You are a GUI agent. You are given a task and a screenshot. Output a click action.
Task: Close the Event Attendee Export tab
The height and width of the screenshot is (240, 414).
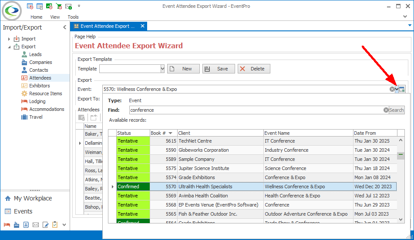(142, 26)
